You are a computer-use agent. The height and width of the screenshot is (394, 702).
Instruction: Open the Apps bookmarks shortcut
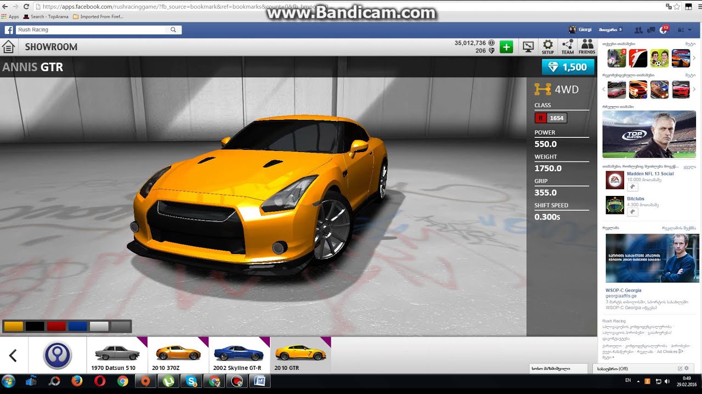[x=10, y=17]
